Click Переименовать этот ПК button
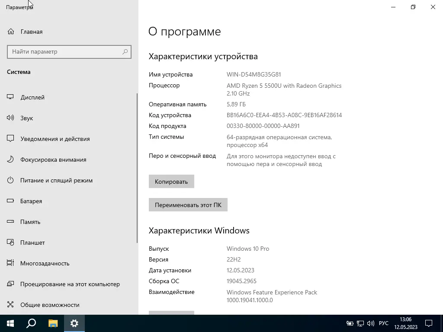The height and width of the screenshot is (332, 443). click(x=188, y=205)
